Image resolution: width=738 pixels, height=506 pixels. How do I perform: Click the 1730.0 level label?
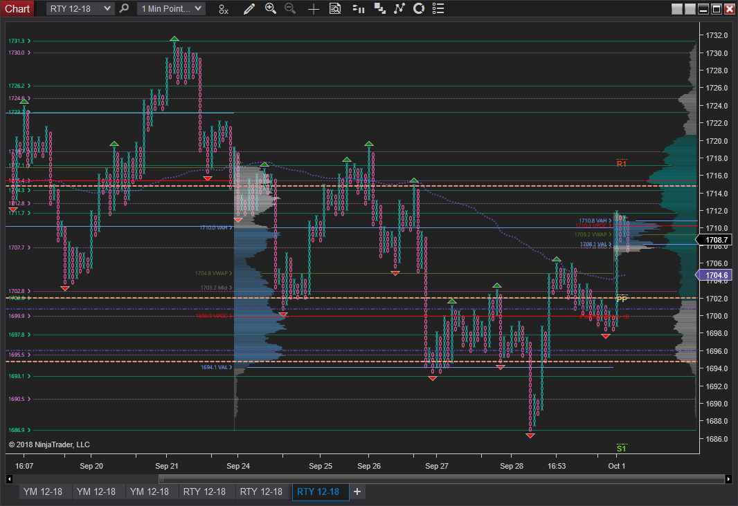point(19,53)
